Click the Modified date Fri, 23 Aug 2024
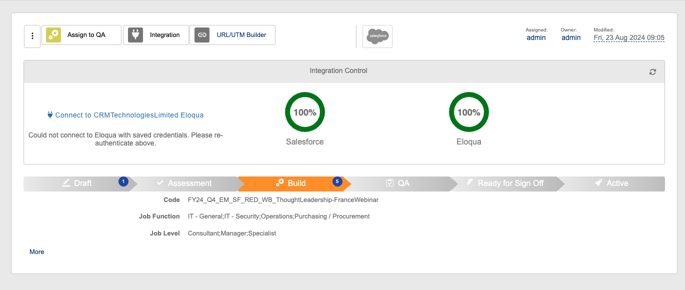The height and width of the screenshot is (290, 685). click(629, 37)
